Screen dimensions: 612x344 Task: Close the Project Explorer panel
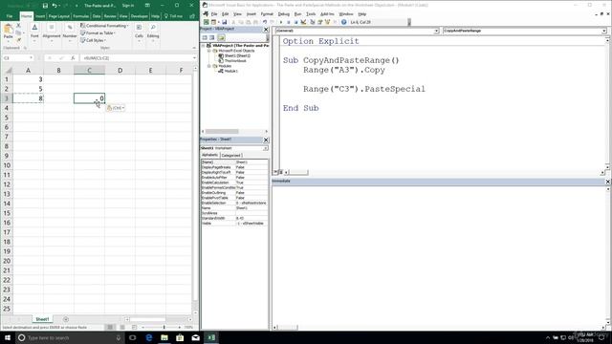(266, 30)
